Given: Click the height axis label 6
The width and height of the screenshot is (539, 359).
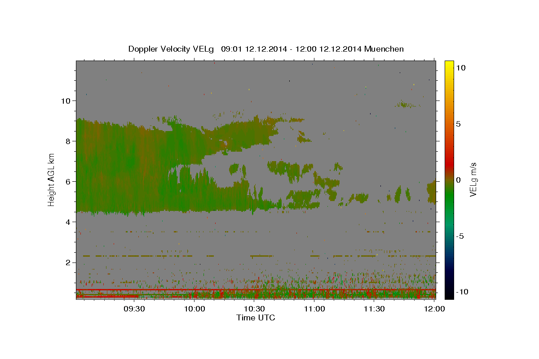Looking at the screenshot, I should coord(68,181).
